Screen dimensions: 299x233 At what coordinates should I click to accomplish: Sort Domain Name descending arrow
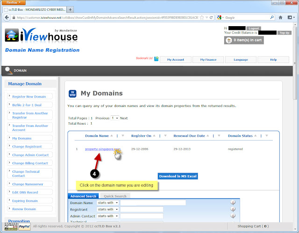[123, 136]
